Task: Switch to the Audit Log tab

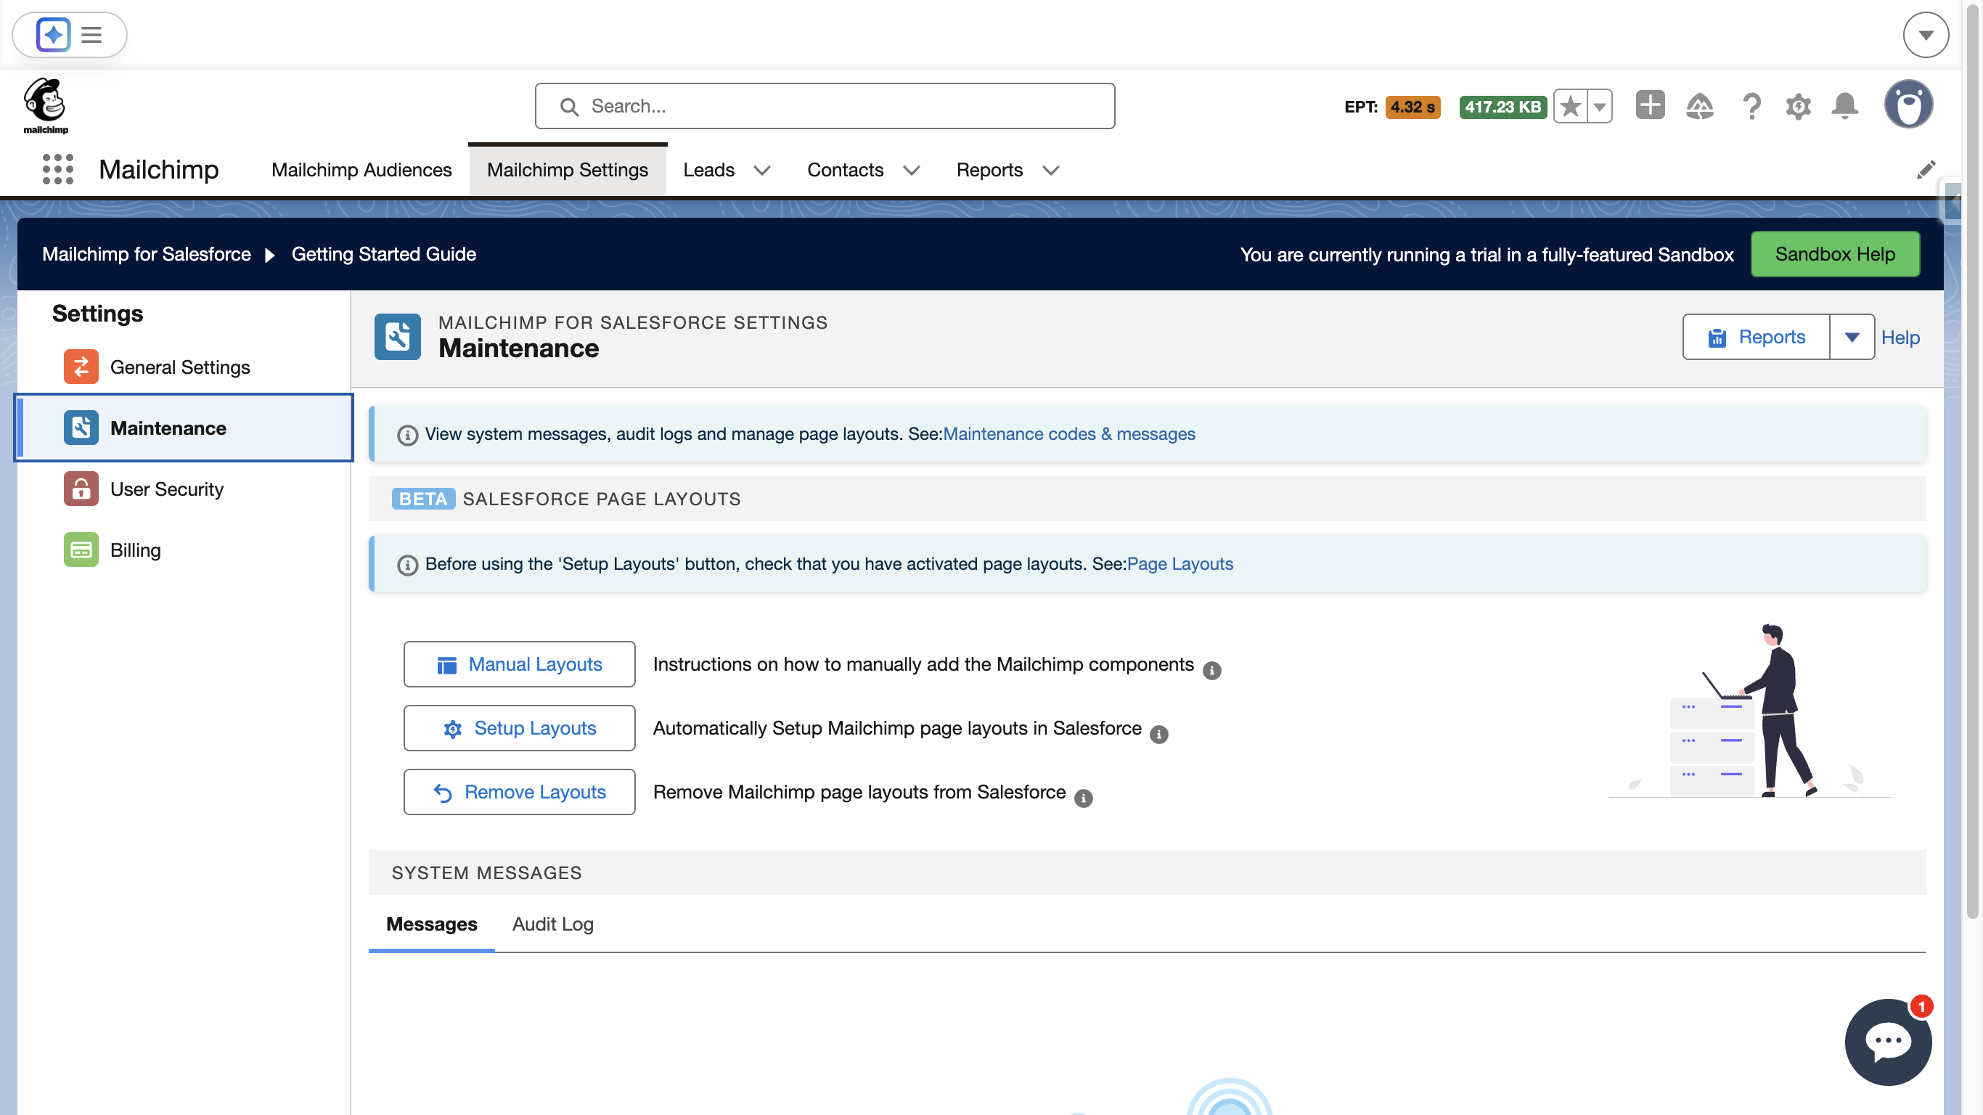Action: tap(552, 924)
